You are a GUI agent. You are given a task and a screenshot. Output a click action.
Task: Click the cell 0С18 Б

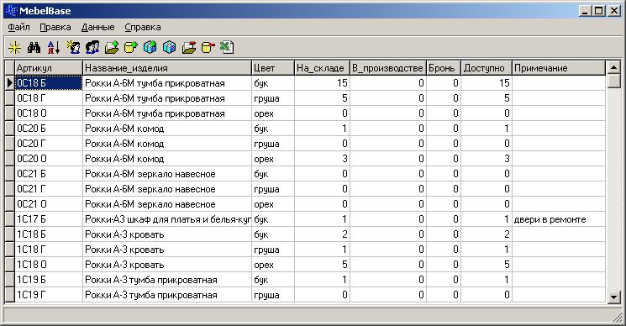(x=49, y=83)
